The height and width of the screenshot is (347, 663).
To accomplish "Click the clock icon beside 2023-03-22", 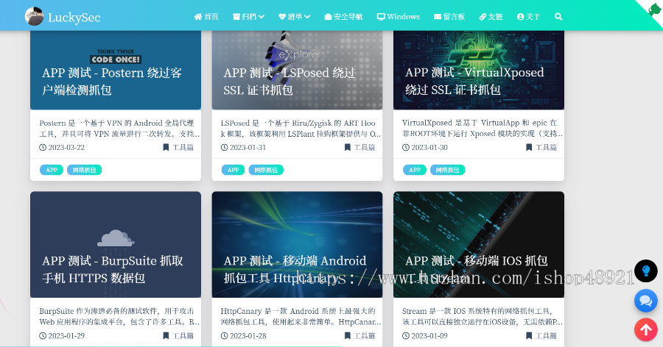I will tap(43, 147).
